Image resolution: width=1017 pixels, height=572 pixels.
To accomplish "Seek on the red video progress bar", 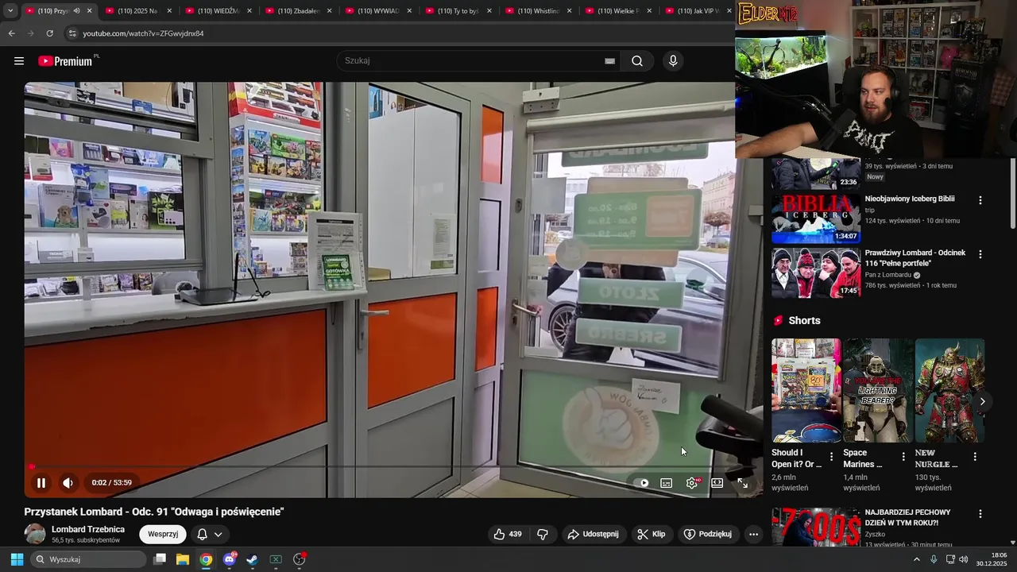I will pyautogui.click(x=393, y=467).
